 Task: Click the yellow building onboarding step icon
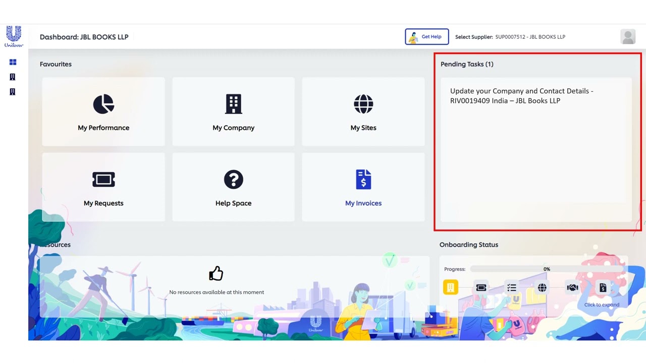click(x=451, y=287)
